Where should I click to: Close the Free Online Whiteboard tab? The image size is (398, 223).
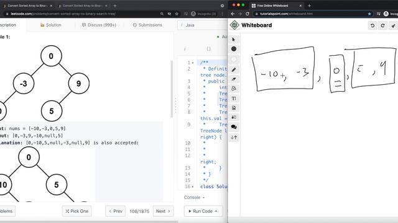pyautogui.click(x=300, y=6)
